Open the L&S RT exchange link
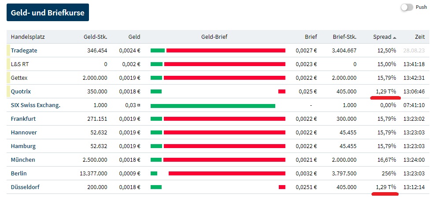Viewport: 436px width, 197px height. (20, 64)
